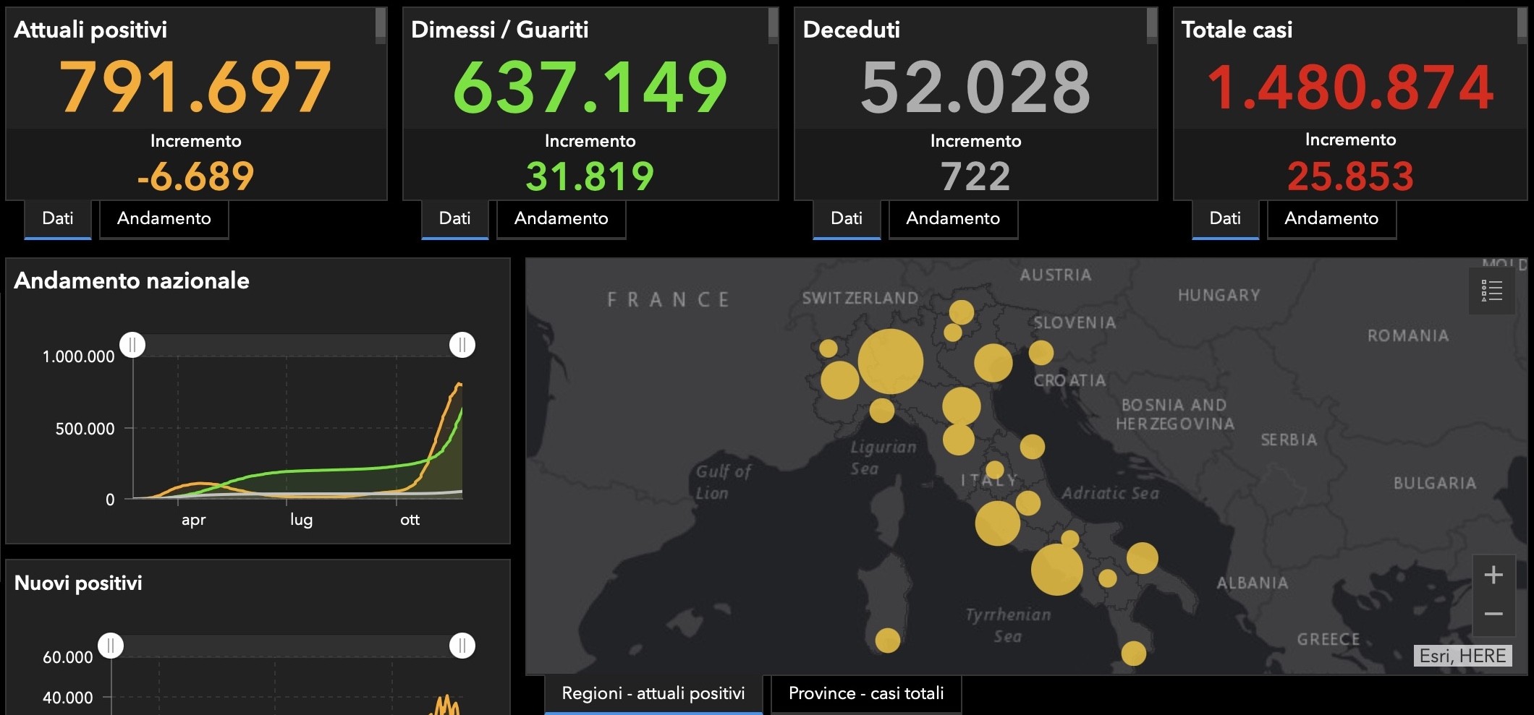The height and width of the screenshot is (715, 1534).
Task: Click left range handle of Nuovi positivi chart
Action: tap(111, 645)
